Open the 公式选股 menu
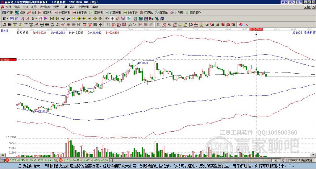This screenshot has height=169, width=316. [45, 7]
